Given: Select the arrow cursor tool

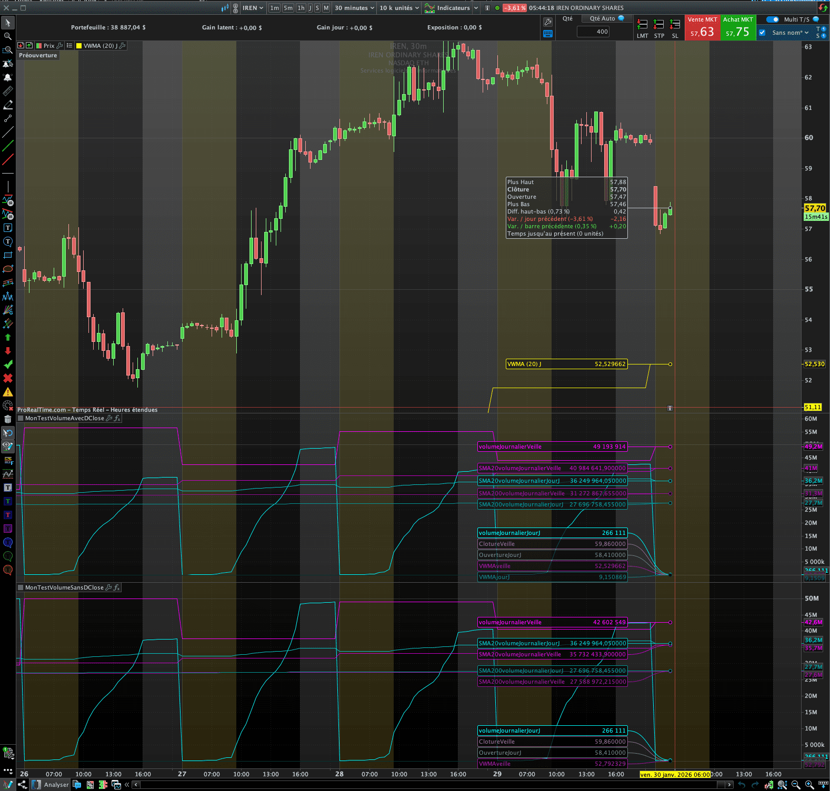Looking at the screenshot, I should 8,23.
